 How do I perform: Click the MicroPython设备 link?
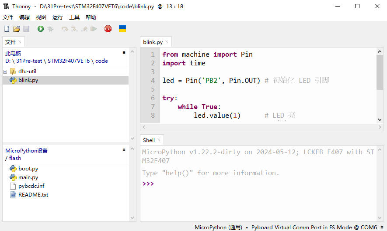(x=26, y=150)
